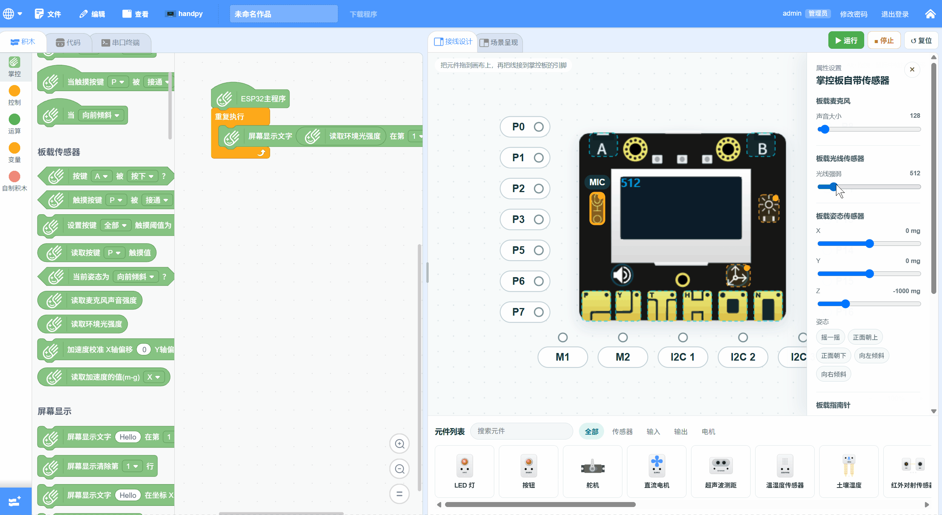Click the 摇一摇 posture button
Viewport: 942px width, 515px height.
click(830, 337)
